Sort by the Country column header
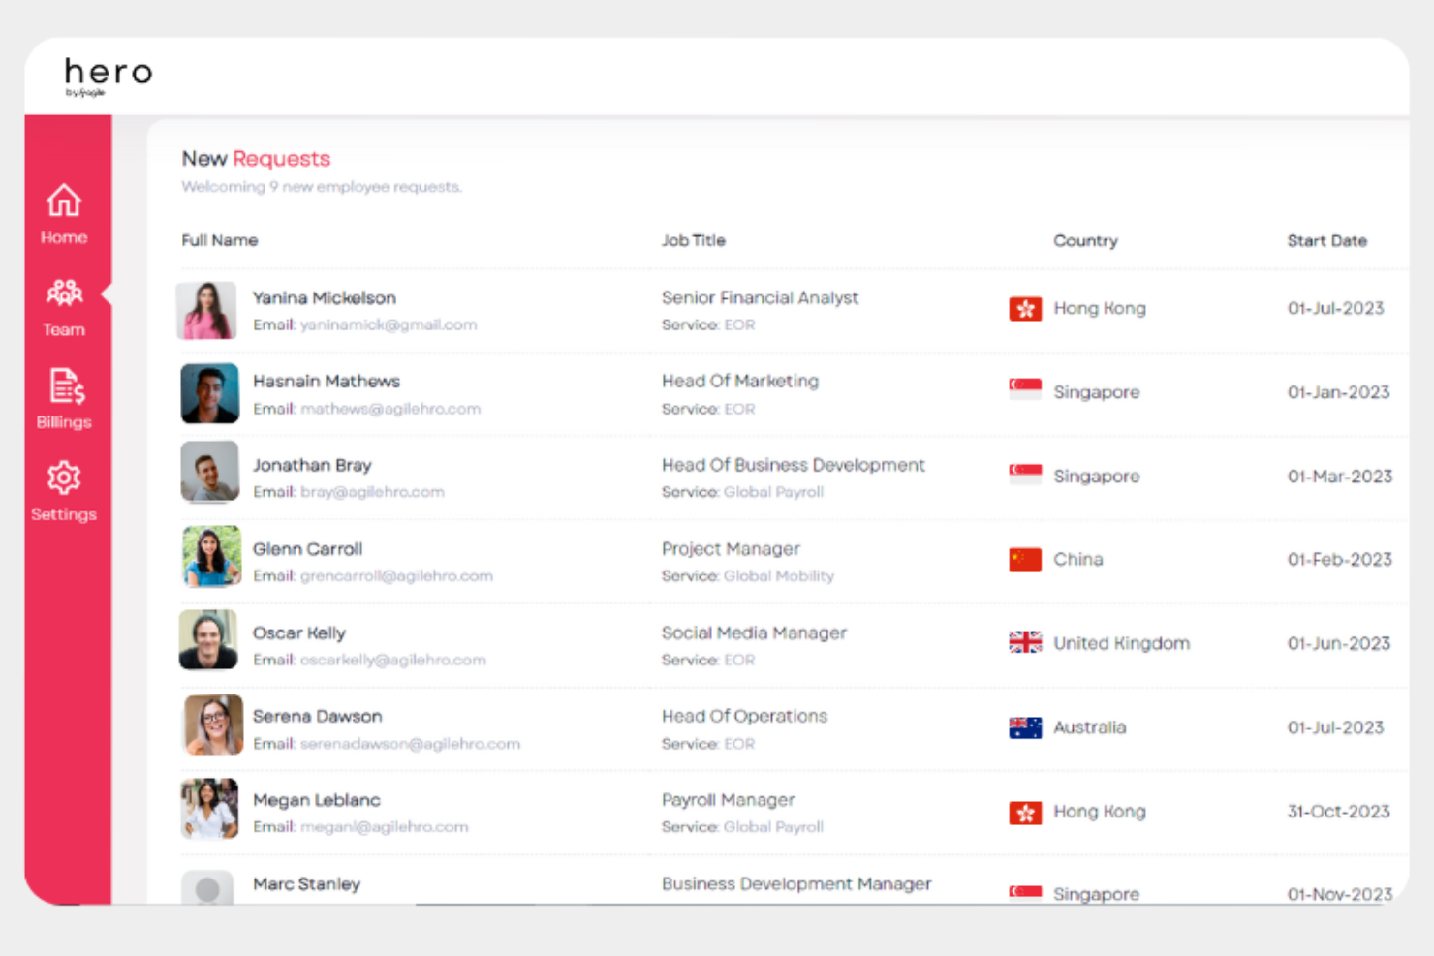1434x956 pixels. tap(1085, 240)
